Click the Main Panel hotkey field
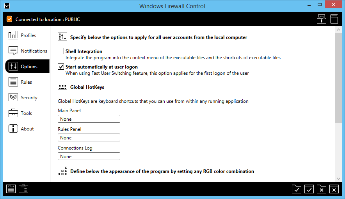The width and height of the screenshot is (345, 199). tap(89, 119)
